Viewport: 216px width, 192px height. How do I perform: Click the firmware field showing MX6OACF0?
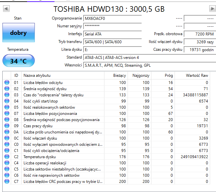(112, 19)
